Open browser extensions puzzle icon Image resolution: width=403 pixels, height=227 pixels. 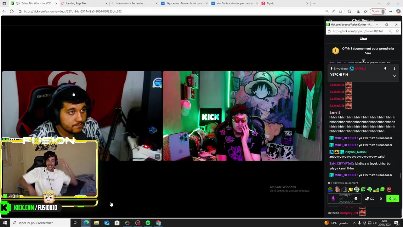click(349, 11)
